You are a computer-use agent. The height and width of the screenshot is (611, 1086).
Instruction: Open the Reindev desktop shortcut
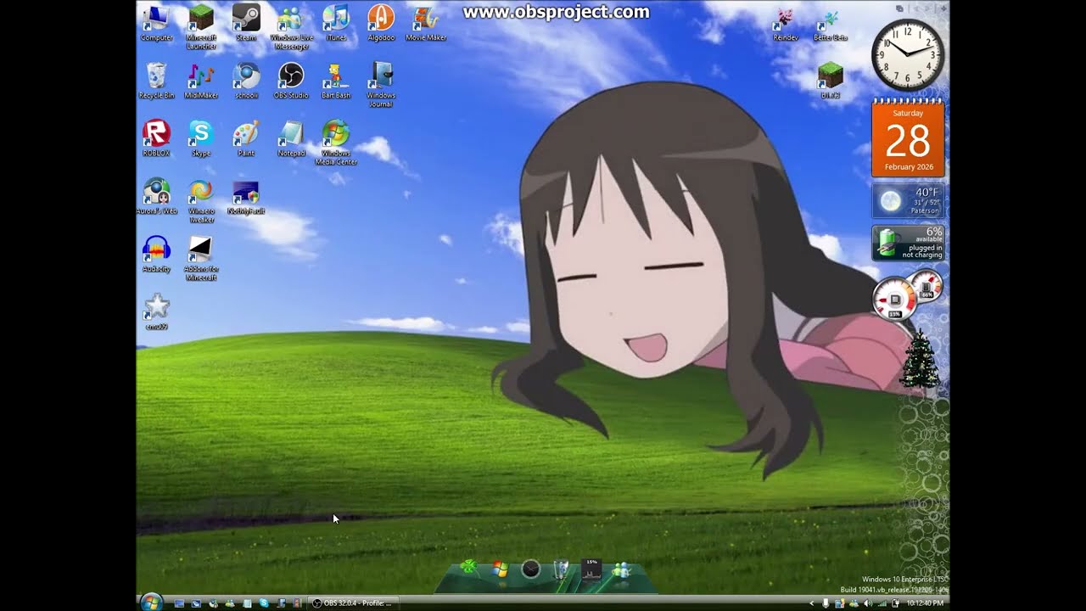(x=785, y=25)
